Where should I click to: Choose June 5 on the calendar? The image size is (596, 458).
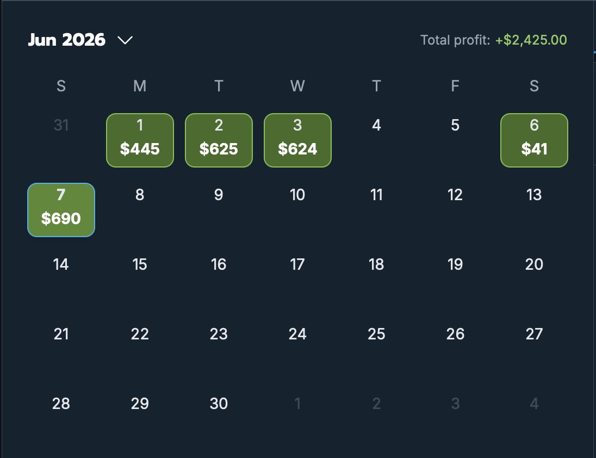(x=455, y=125)
